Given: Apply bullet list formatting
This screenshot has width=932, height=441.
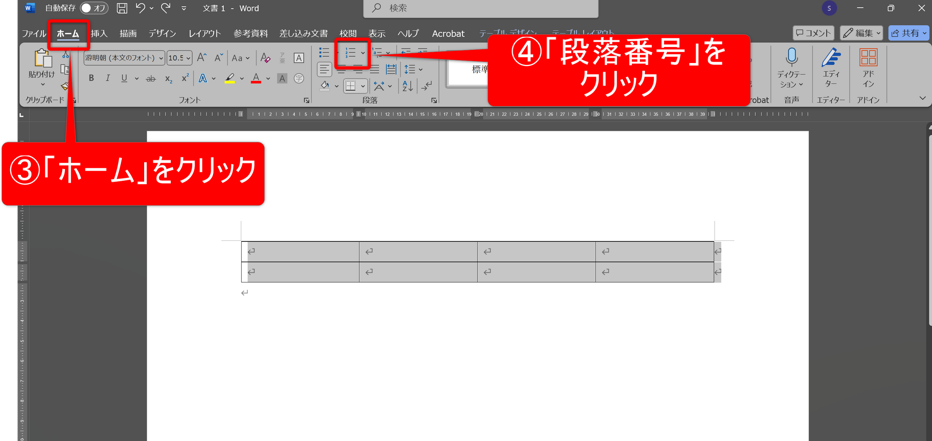Looking at the screenshot, I should pos(324,53).
